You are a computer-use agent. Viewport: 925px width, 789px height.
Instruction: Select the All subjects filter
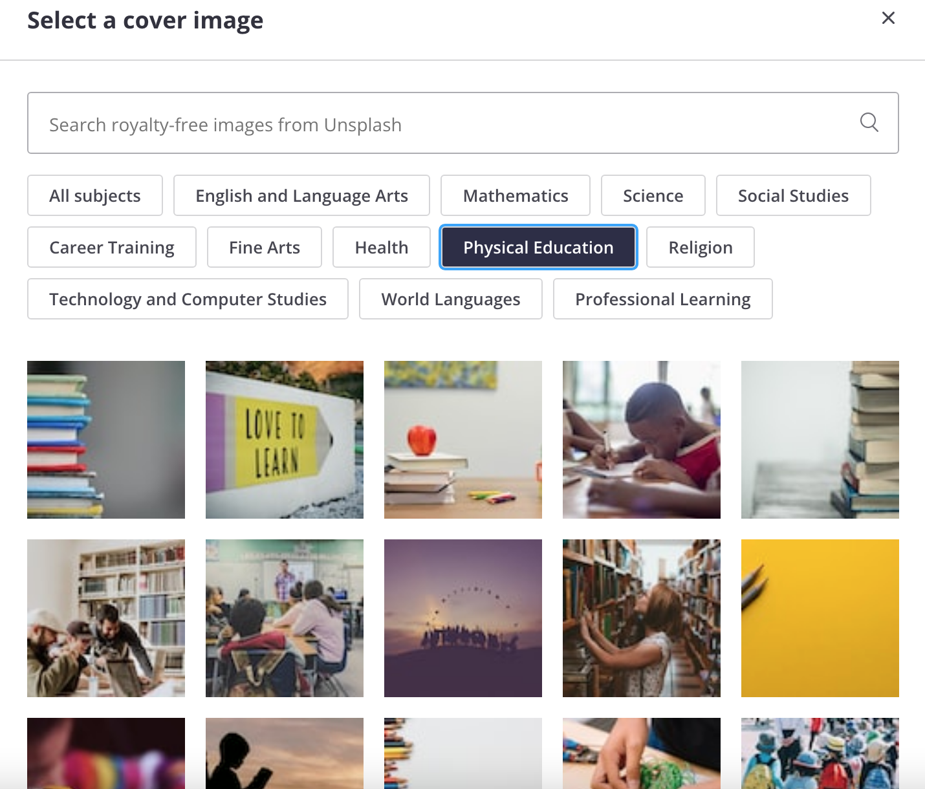click(x=95, y=195)
